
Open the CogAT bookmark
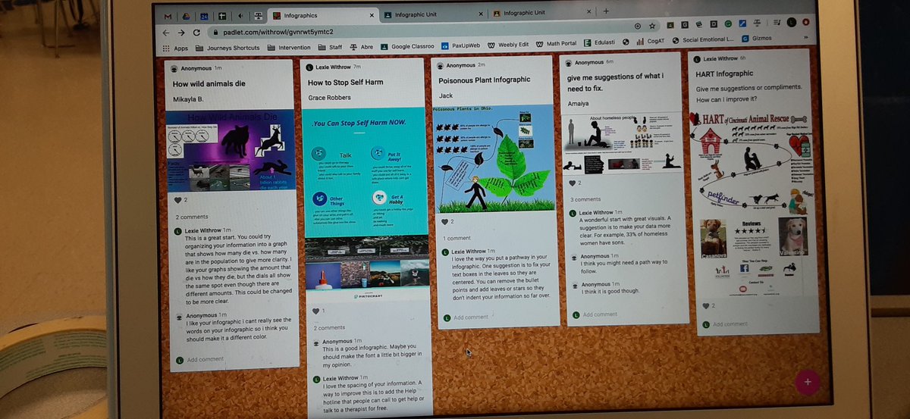(x=651, y=42)
